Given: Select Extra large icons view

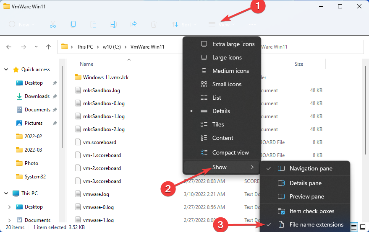Looking at the screenshot, I should point(222,44).
